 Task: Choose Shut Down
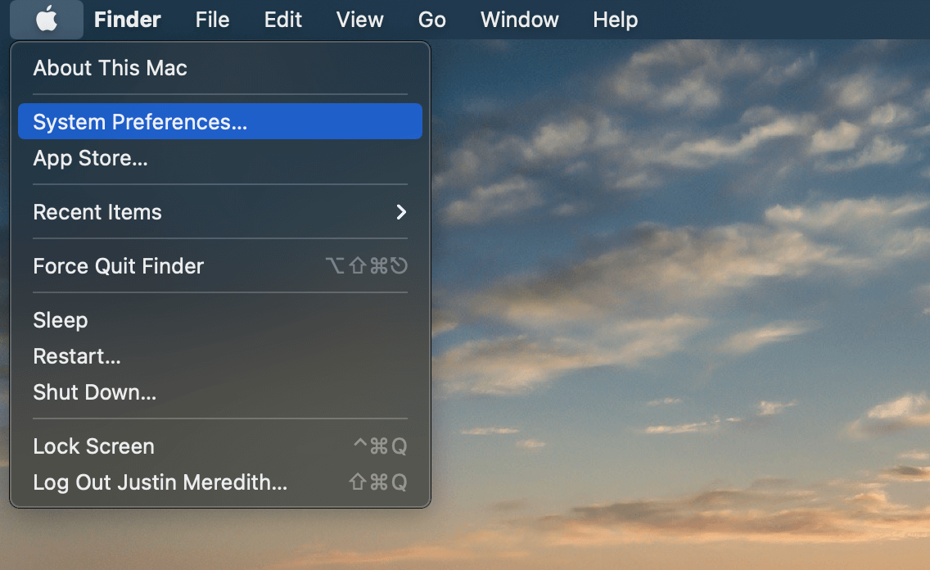94,392
